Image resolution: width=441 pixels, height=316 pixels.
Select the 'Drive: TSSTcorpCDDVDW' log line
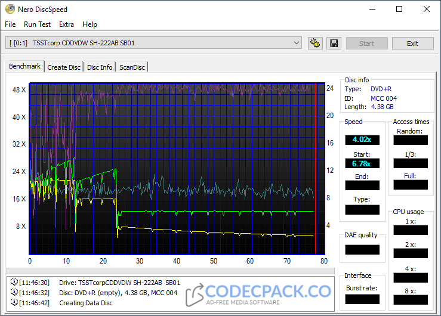coord(119,283)
